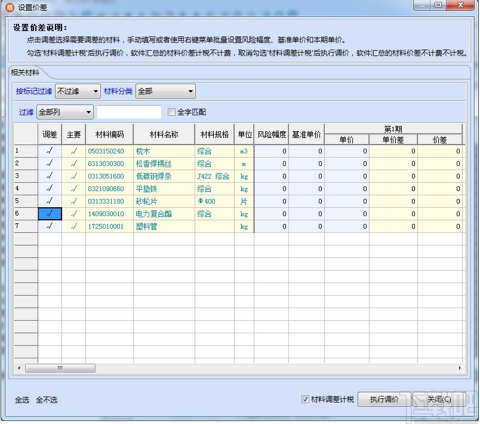The height and width of the screenshot is (424, 480).
Task: Toggle 全字匹配 checkbox
Action: point(171,112)
